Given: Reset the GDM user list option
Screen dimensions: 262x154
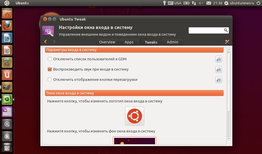Looking at the screenshot, I should (219, 59).
